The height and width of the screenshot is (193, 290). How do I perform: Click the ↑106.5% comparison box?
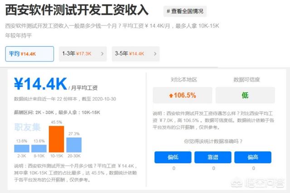coord(182,95)
